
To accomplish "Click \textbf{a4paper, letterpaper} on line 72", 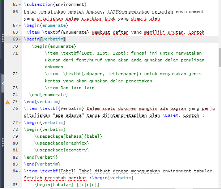I will point(101,74).
